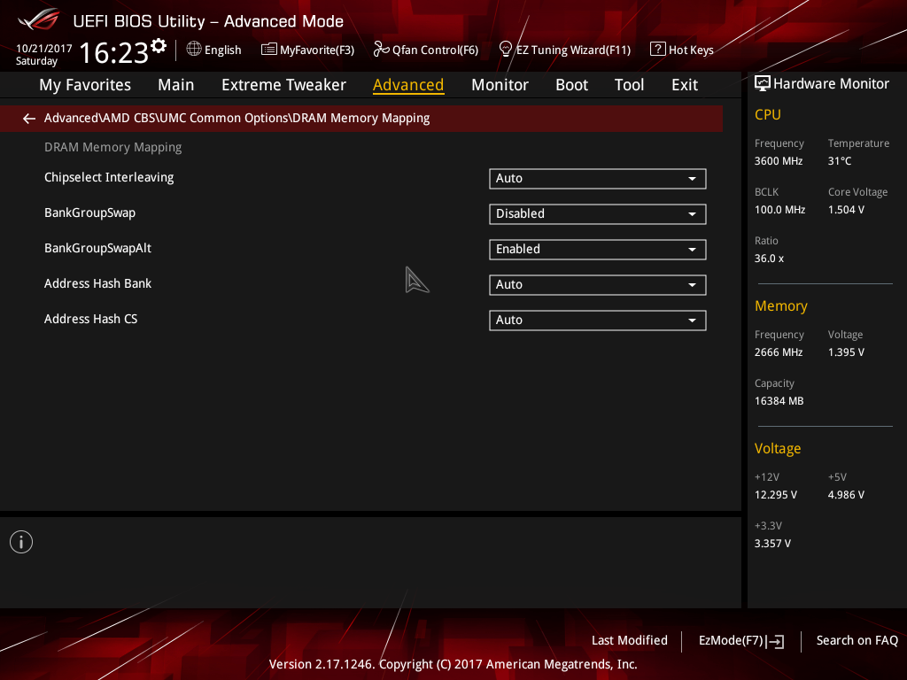Open Search on FAQ
This screenshot has height=680, width=907.
[x=857, y=641]
